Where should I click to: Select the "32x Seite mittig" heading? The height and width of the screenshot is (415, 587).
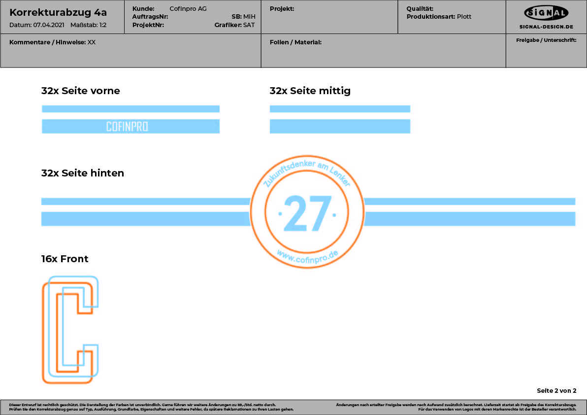[310, 91]
